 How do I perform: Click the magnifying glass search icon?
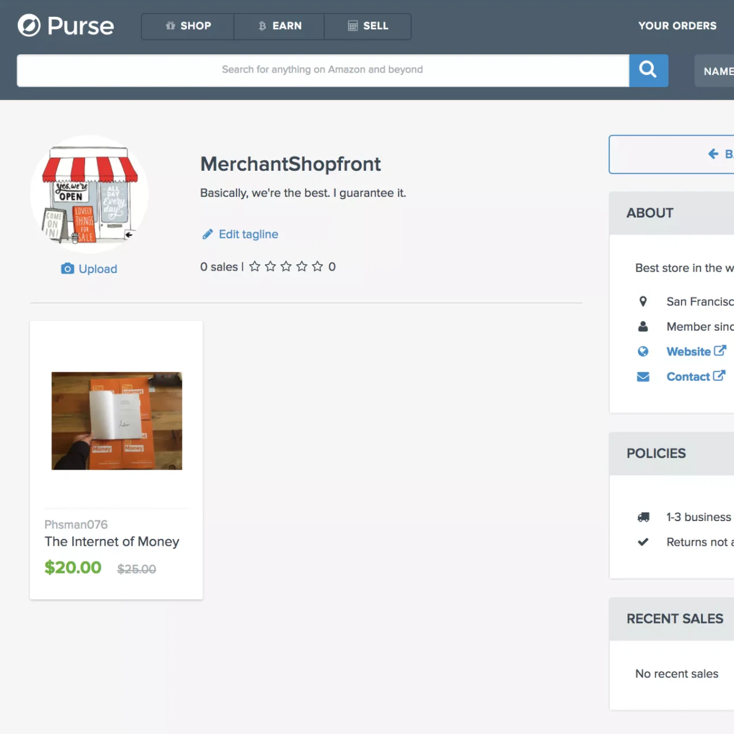pos(648,70)
